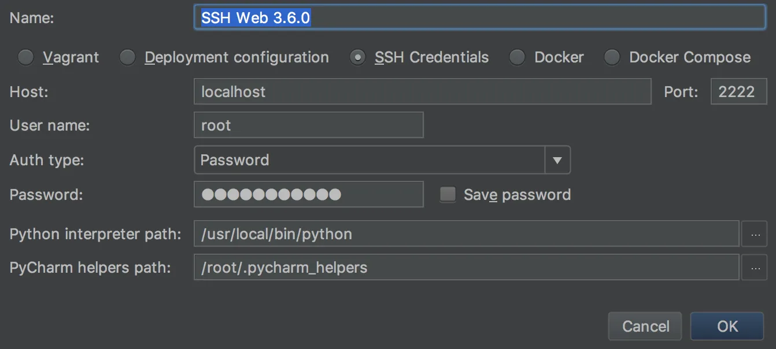776x349 pixels.
Task: Click the PyCharm helpers path text field
Action: pyautogui.click(x=466, y=268)
